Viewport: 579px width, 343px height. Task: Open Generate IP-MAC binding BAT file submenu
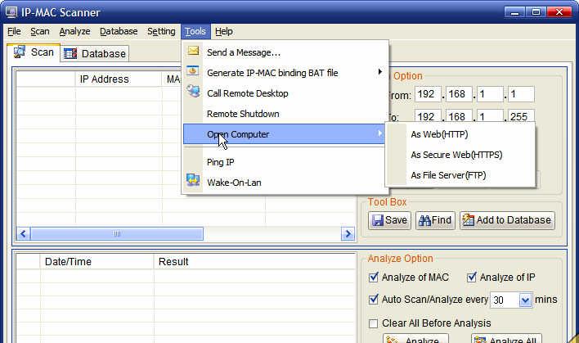pyautogui.click(x=285, y=73)
